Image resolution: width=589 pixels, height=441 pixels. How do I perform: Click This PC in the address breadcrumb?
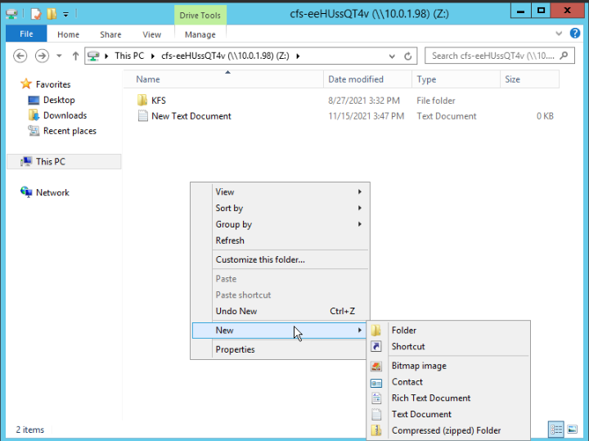point(129,56)
